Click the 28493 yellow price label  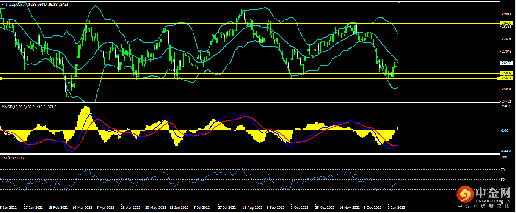pos(507,23)
